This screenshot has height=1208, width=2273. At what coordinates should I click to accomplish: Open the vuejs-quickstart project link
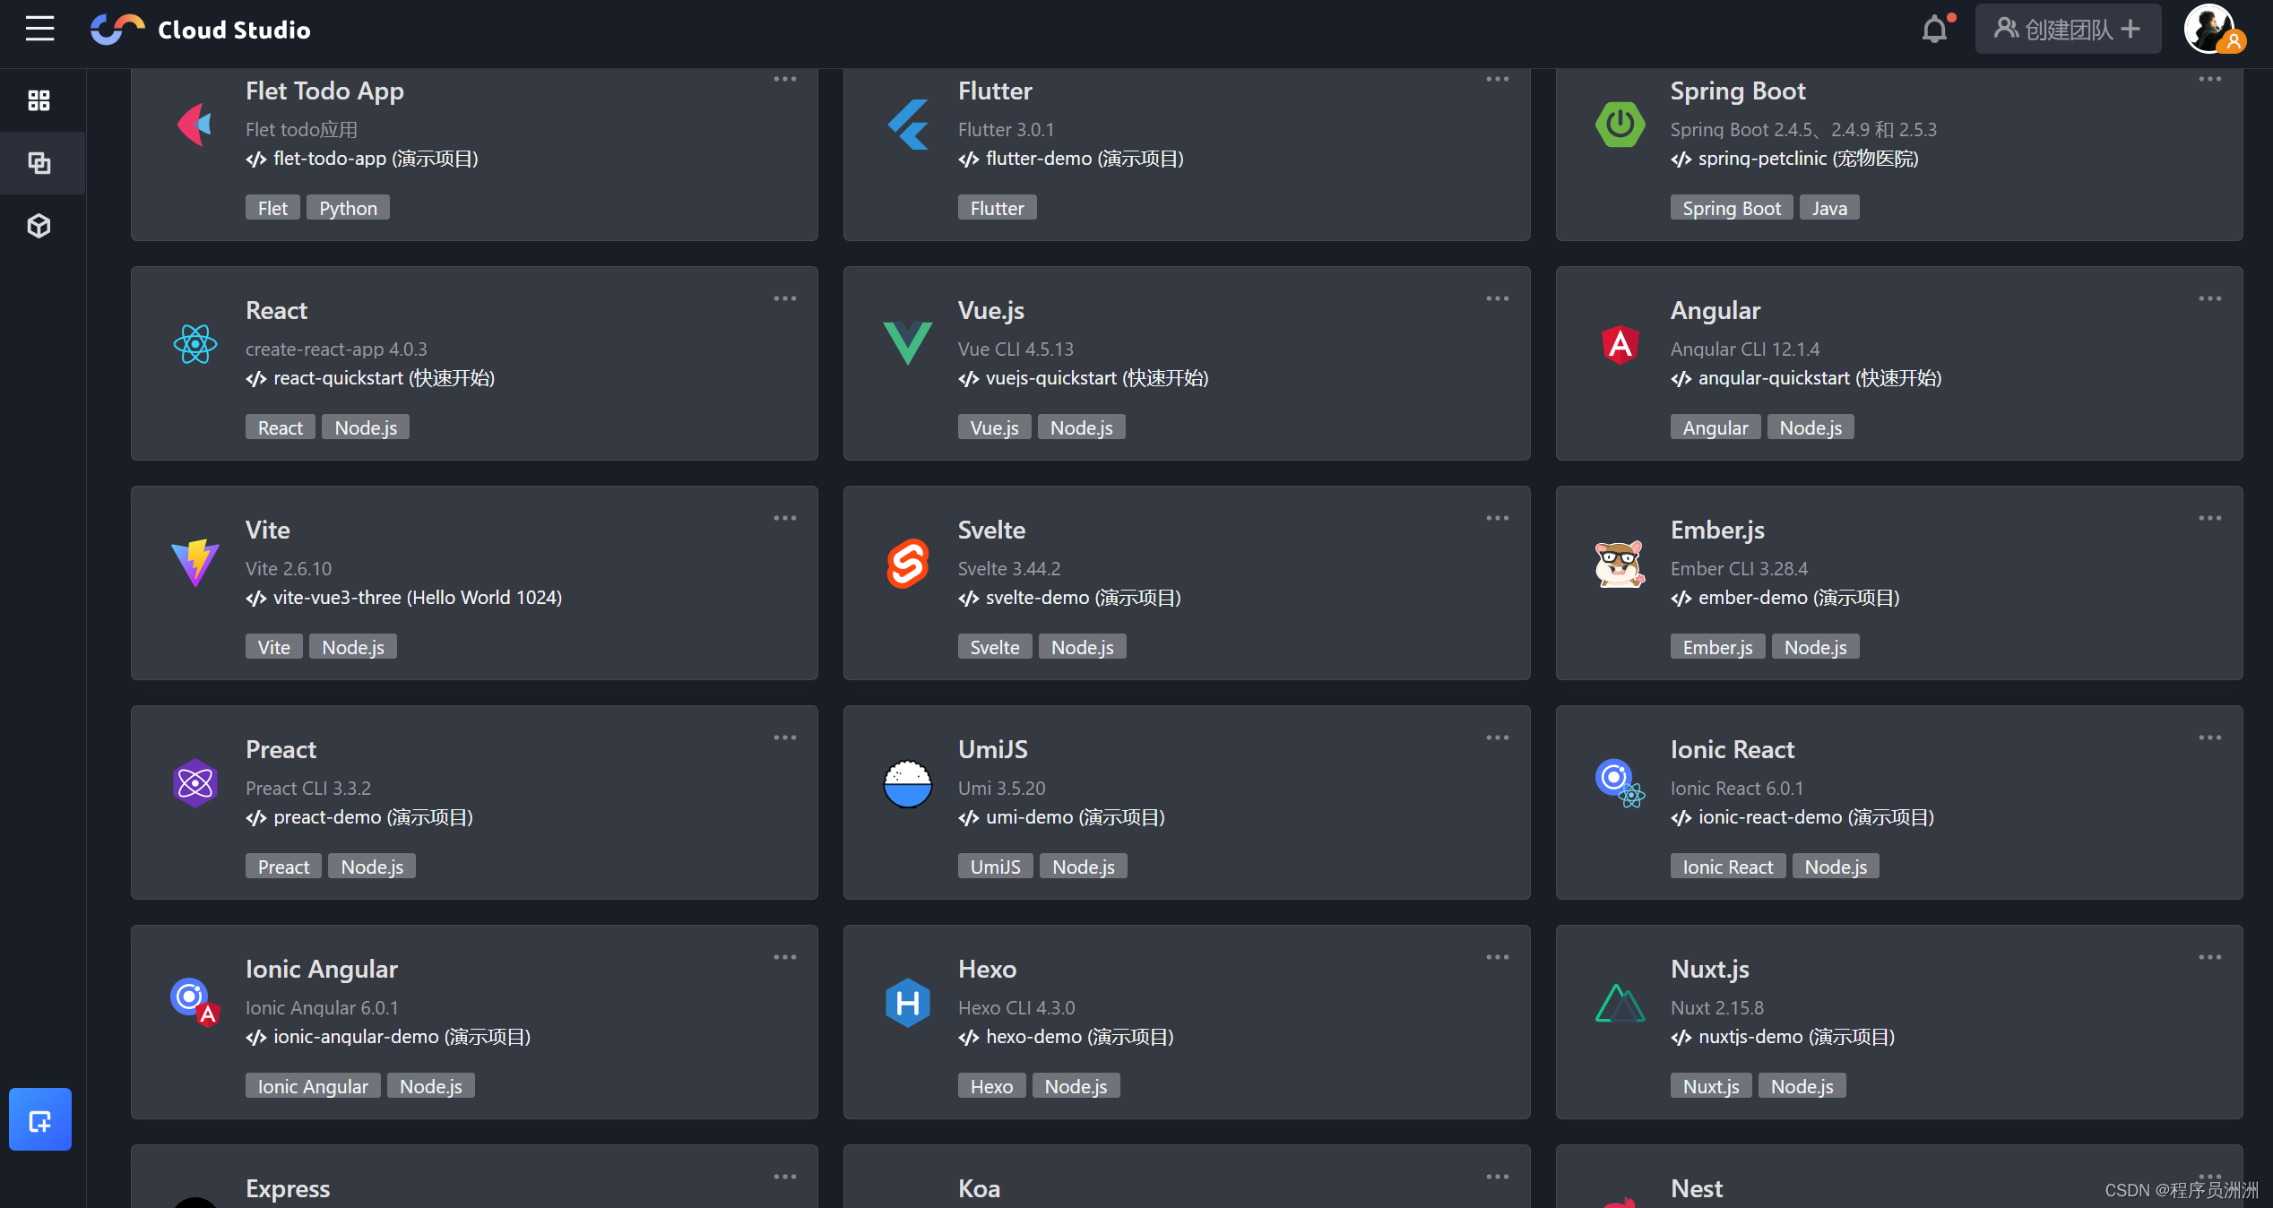click(1084, 378)
